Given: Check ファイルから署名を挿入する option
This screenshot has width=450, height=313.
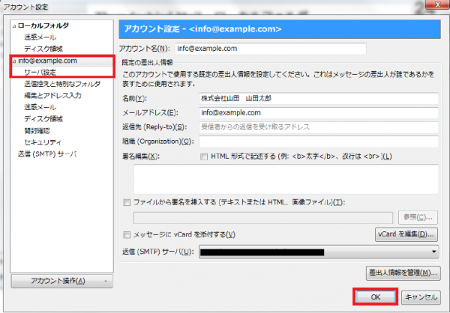Looking at the screenshot, I should coord(126,203).
